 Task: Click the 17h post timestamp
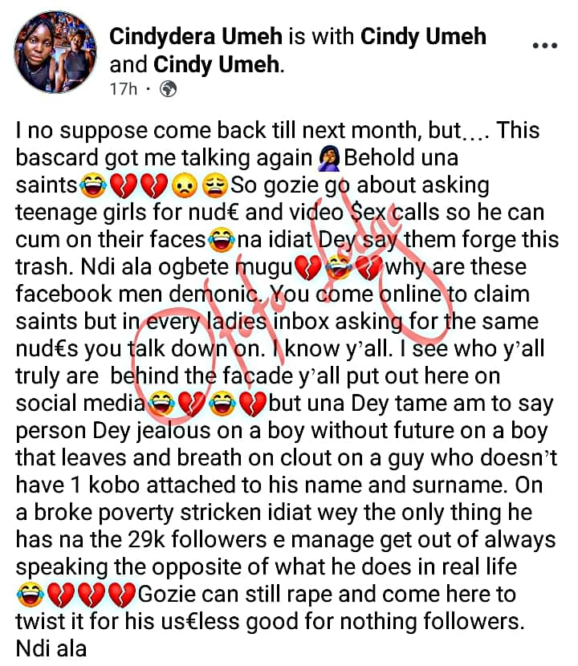point(124,89)
